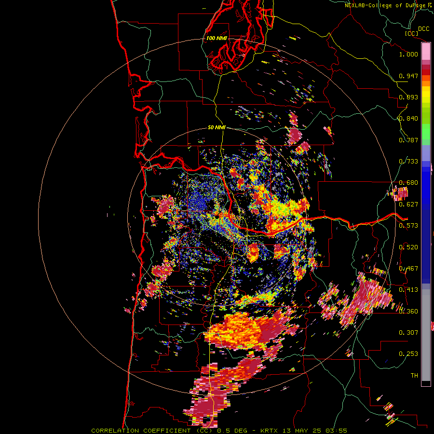The height and width of the screenshot is (434, 434).
Task: Click the 0.253 scale value
Action: [x=408, y=354]
